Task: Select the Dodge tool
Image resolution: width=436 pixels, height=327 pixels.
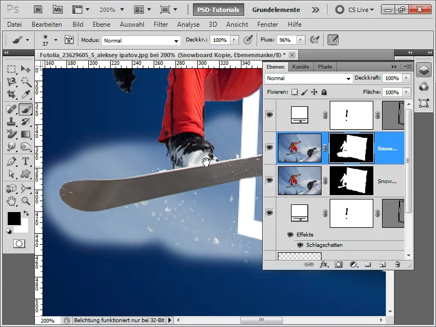Action: (26, 147)
